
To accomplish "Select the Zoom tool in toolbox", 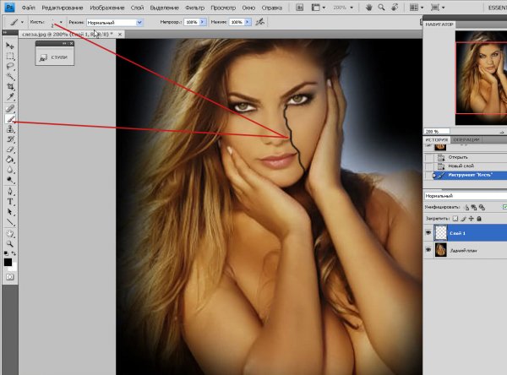I will click(x=10, y=244).
